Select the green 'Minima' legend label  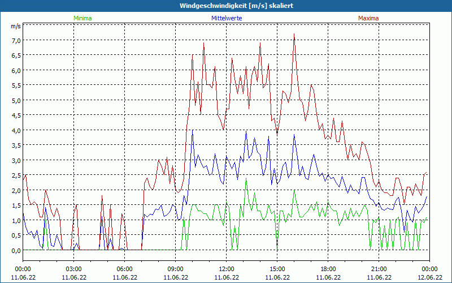82,18
